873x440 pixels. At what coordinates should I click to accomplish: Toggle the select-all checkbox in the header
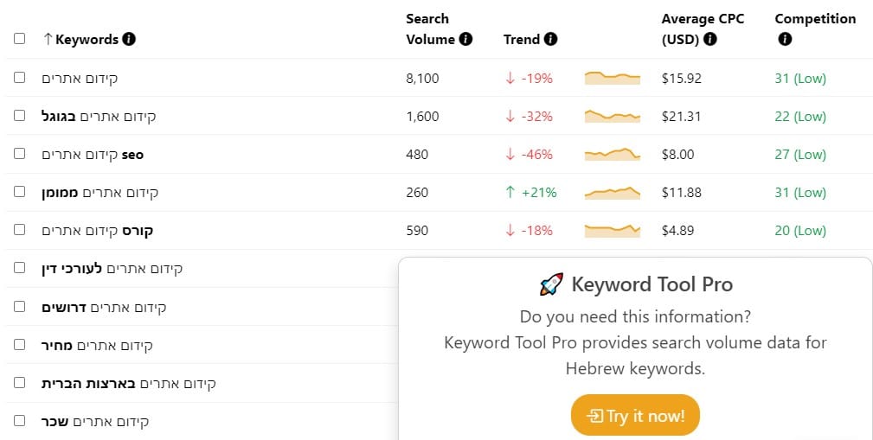point(20,38)
